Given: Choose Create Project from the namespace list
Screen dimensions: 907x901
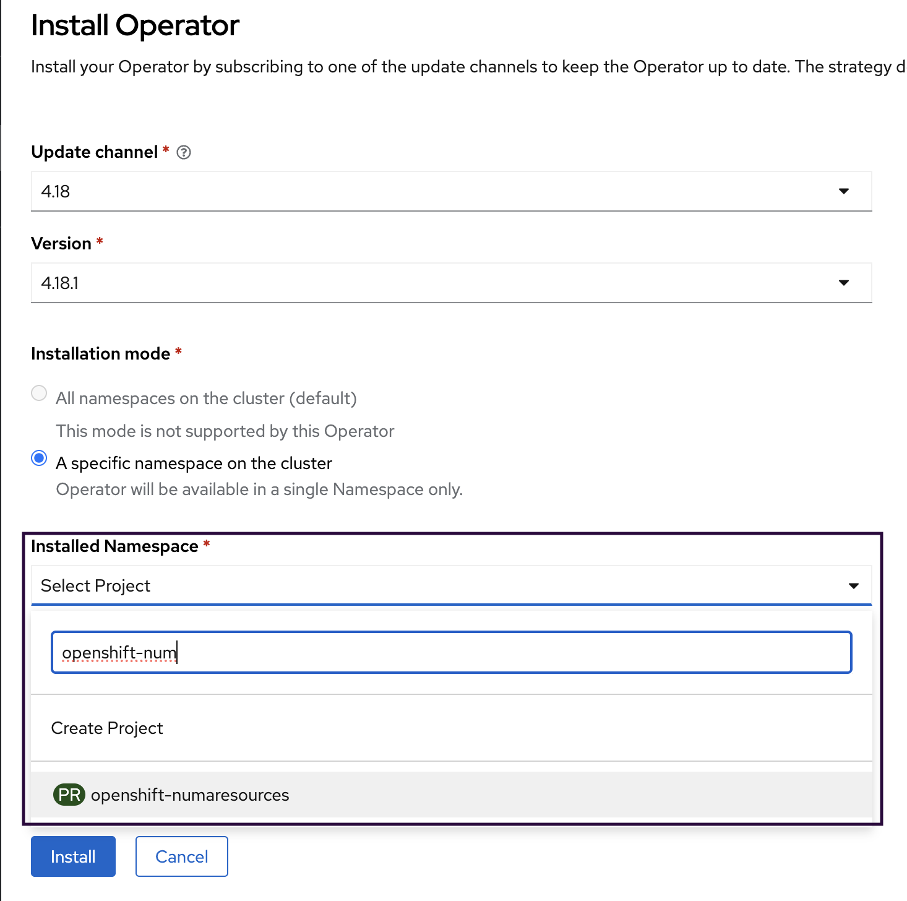Looking at the screenshot, I should (x=107, y=728).
